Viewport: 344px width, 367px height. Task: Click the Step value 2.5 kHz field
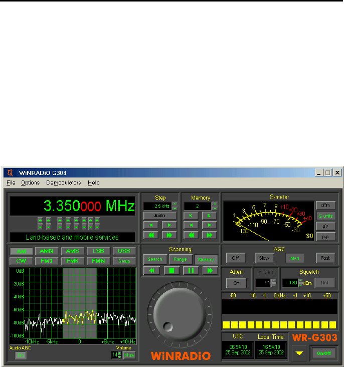pyautogui.click(x=157, y=206)
